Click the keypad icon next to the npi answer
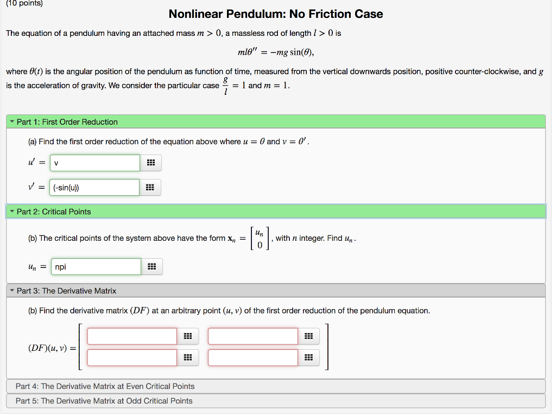This screenshot has height=416, width=556. click(x=152, y=266)
